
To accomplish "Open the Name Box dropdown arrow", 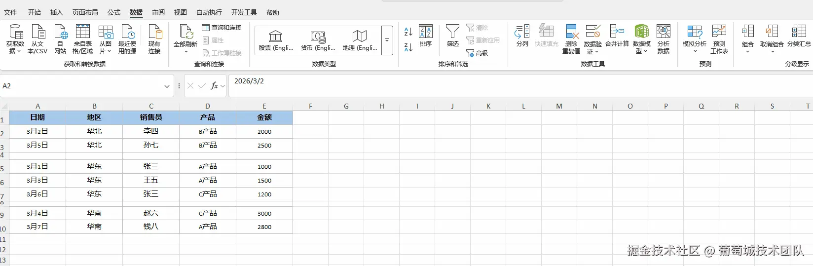I will [167, 86].
